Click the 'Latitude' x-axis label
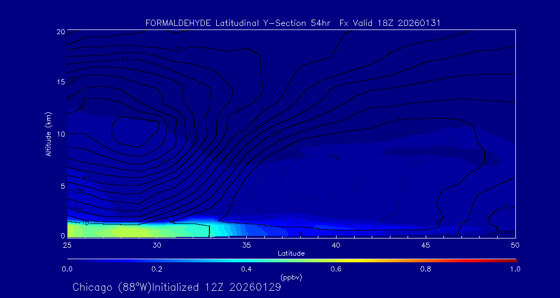The image size is (560, 298). click(x=291, y=253)
